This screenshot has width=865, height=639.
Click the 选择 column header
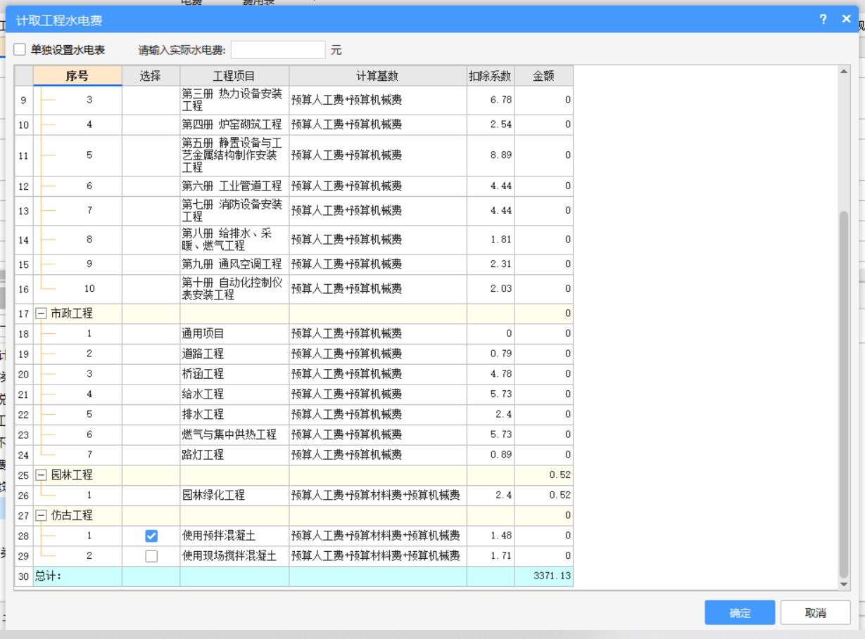click(151, 76)
